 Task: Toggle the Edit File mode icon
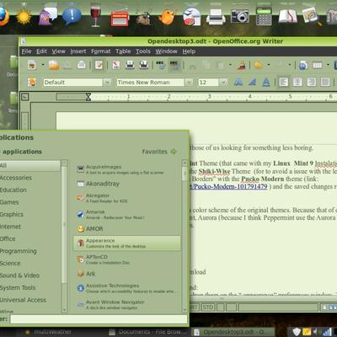pos(99,65)
